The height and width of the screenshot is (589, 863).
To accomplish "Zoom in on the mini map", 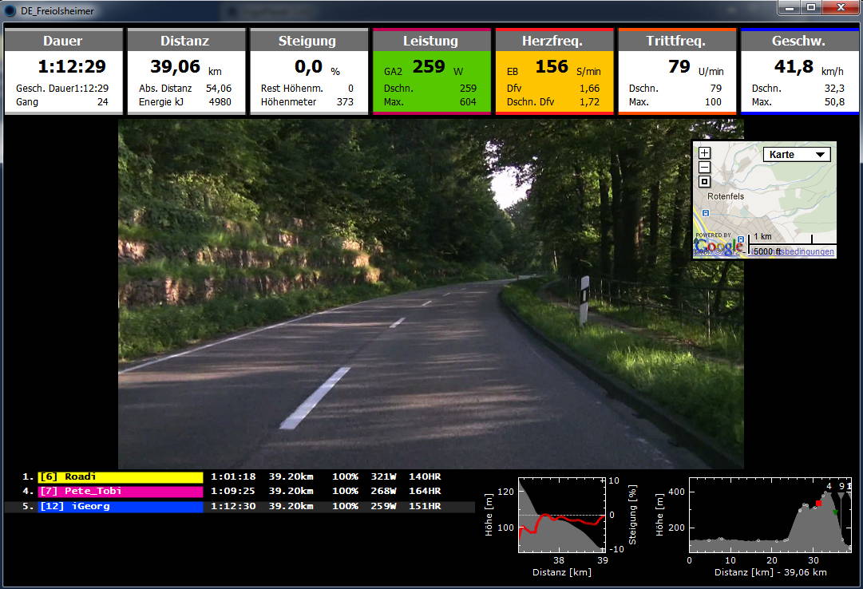I will [x=704, y=153].
